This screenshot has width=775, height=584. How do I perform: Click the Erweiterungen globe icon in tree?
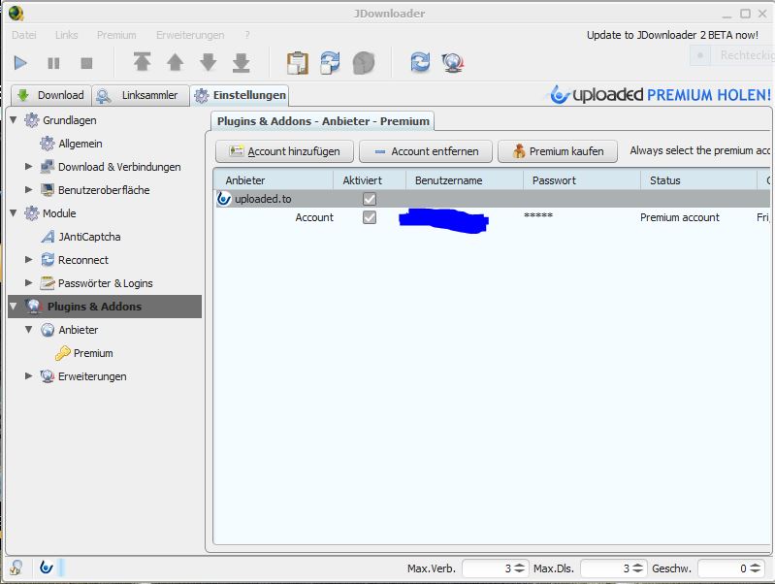point(48,376)
